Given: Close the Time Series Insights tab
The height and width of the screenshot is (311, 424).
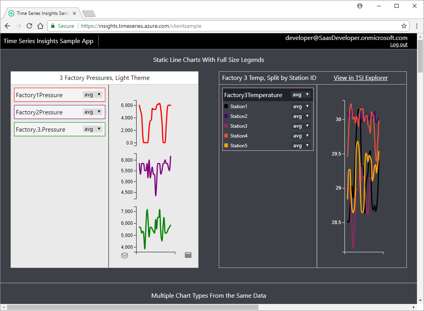Looking at the screenshot, I should coord(75,13).
